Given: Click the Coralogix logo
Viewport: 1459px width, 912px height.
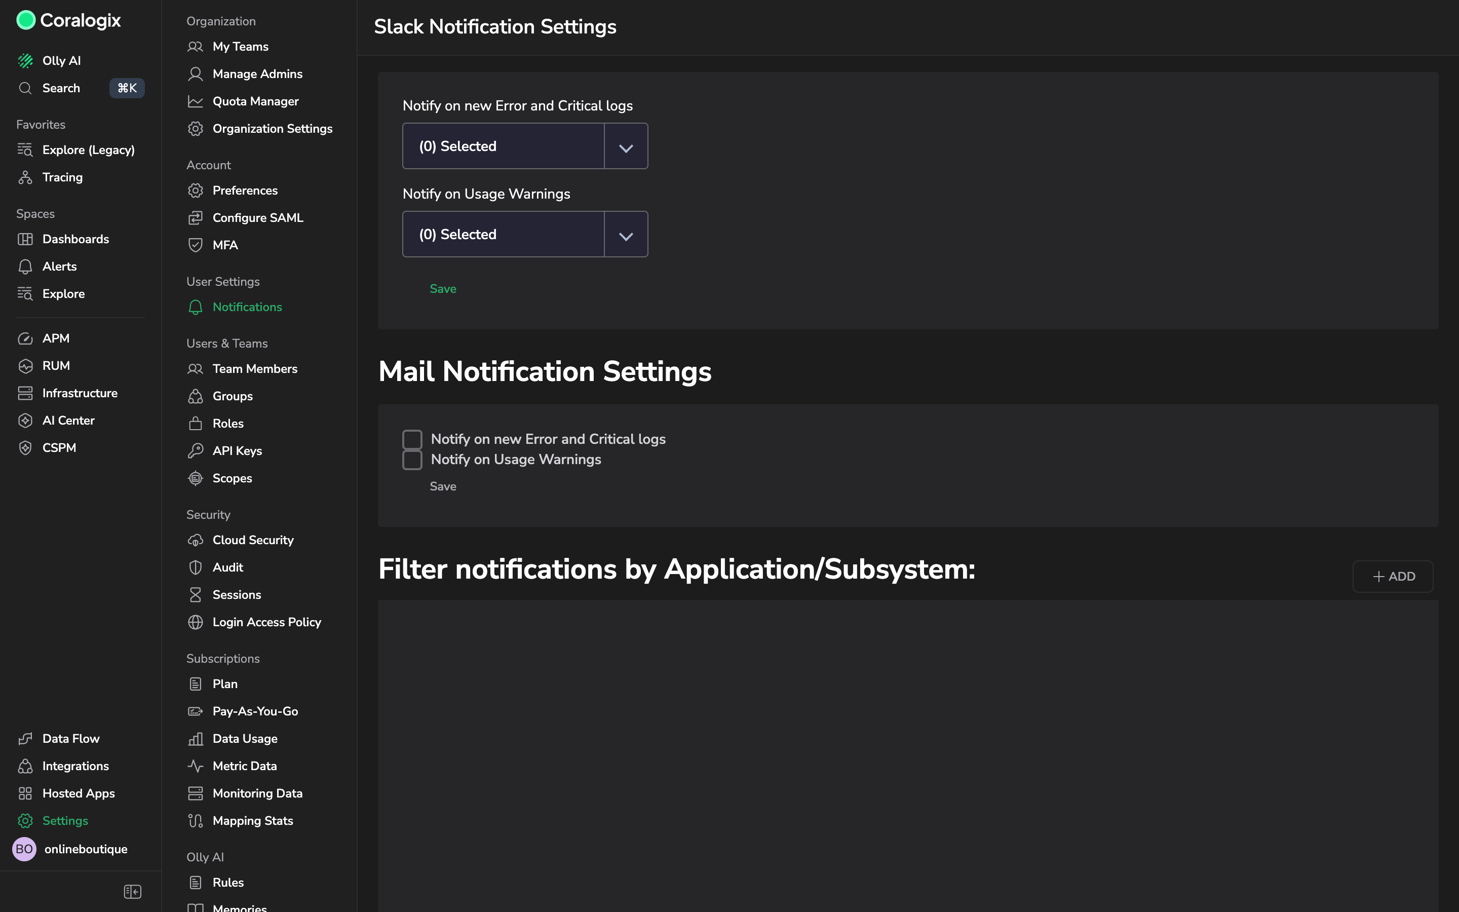Looking at the screenshot, I should [68, 20].
